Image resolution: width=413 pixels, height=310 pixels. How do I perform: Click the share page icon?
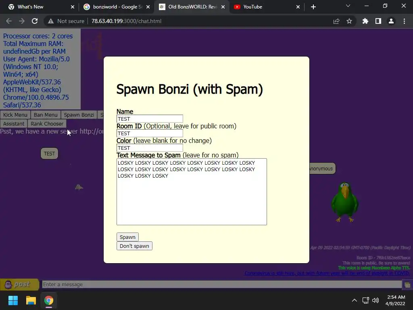click(x=336, y=21)
